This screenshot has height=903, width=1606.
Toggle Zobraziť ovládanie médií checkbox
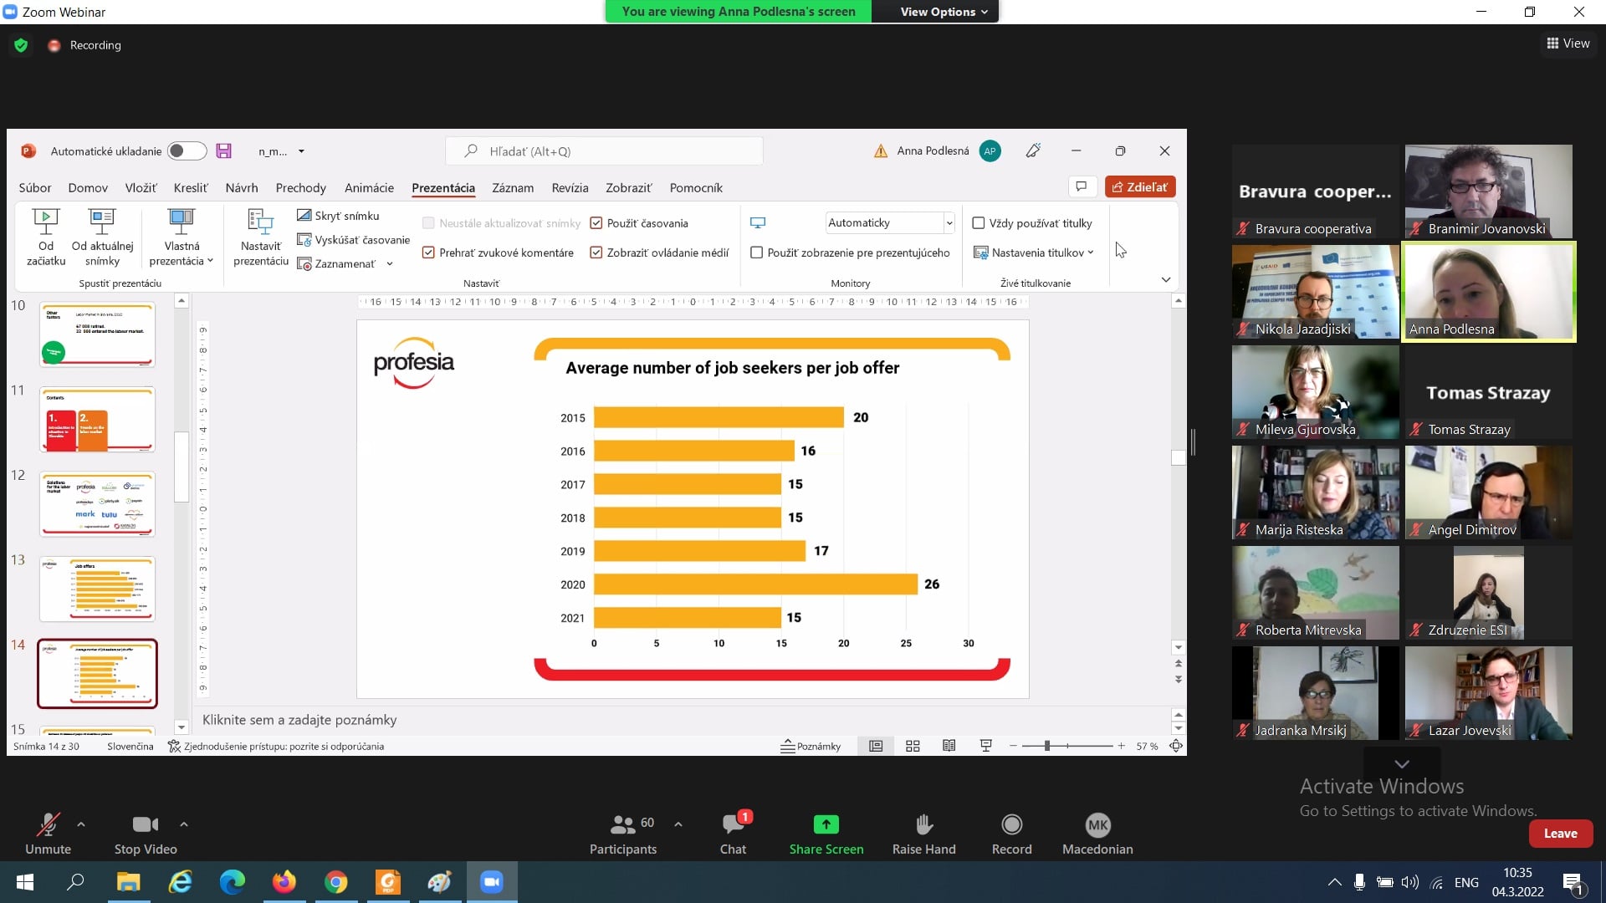point(596,253)
